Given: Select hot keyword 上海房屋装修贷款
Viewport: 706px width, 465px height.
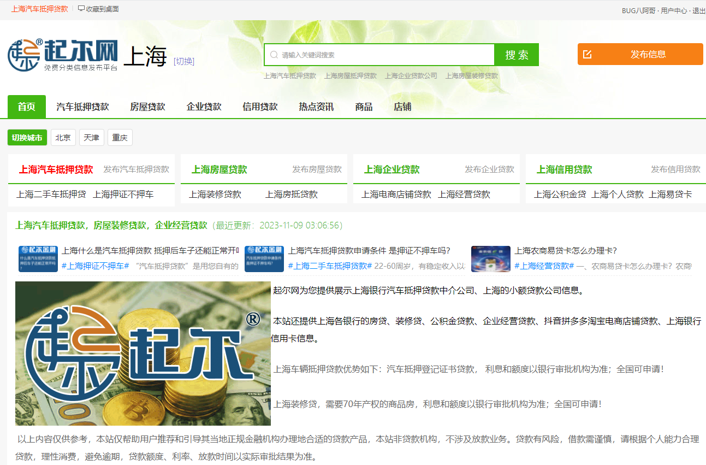Looking at the screenshot, I should pyautogui.click(x=472, y=76).
